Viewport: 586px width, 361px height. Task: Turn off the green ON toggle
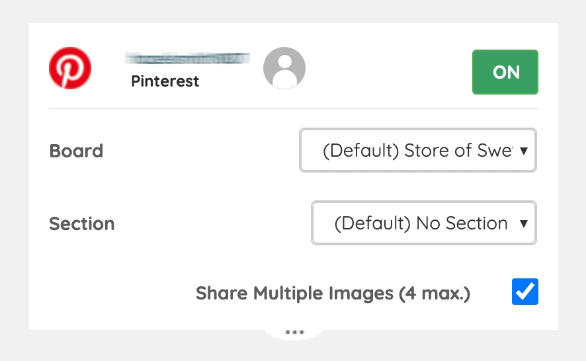pos(505,72)
